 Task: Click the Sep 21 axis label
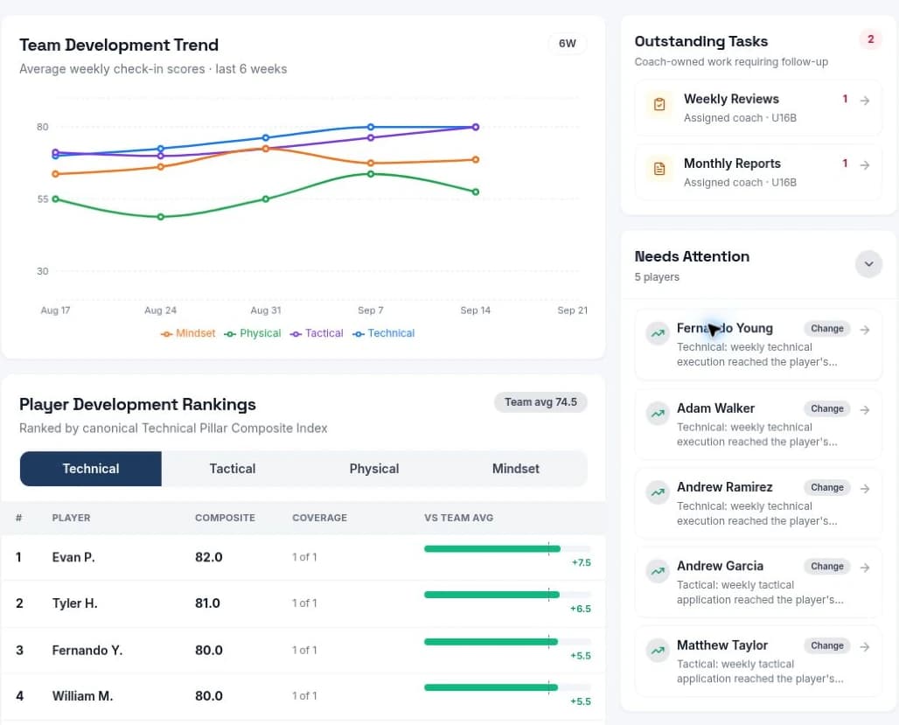click(572, 310)
